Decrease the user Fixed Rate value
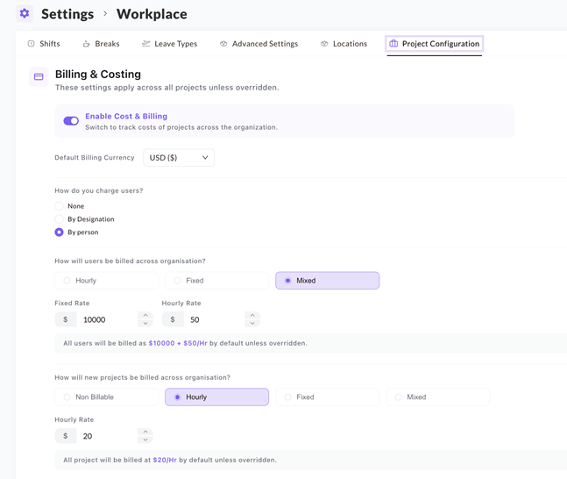Viewport: 567px width, 479px height. point(145,324)
